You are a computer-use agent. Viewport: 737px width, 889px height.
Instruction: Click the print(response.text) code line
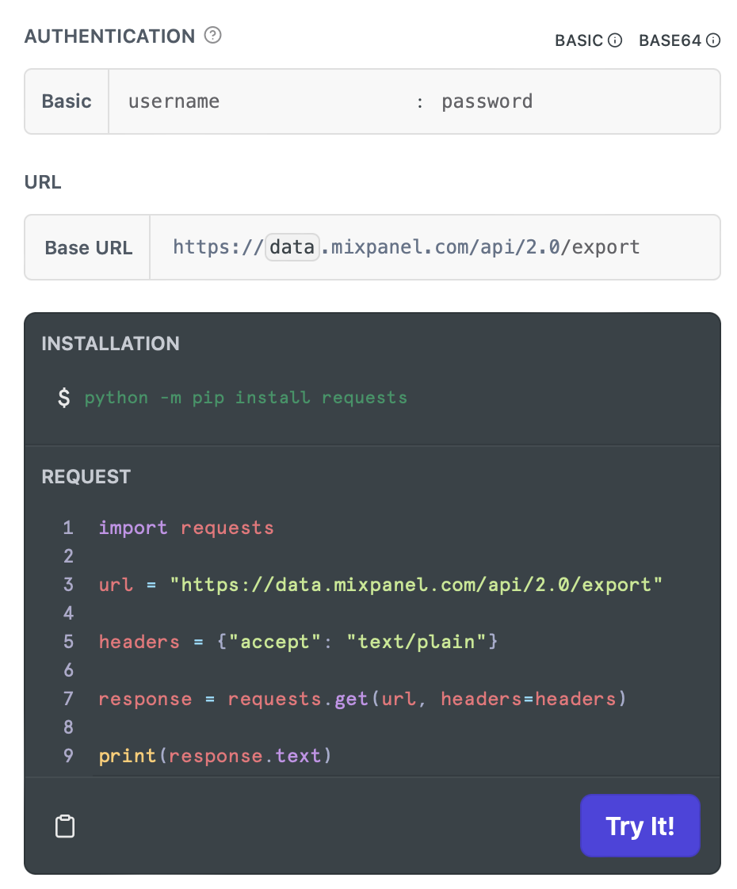[x=214, y=756]
